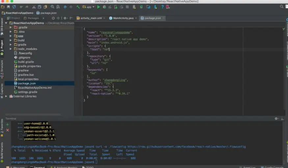Screen dimensions: 288x168
Task: Switch project view to Packages tab
Action: [x=31, y=18]
